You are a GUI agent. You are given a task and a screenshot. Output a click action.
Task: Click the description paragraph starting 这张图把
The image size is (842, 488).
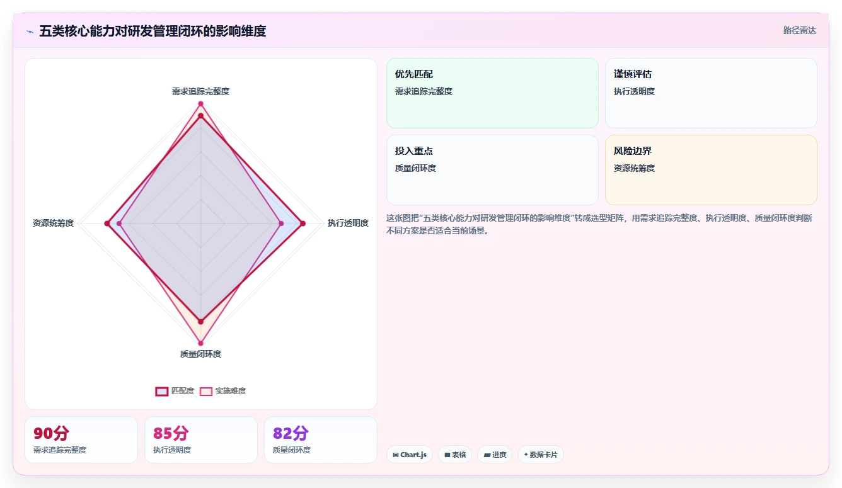[599, 224]
